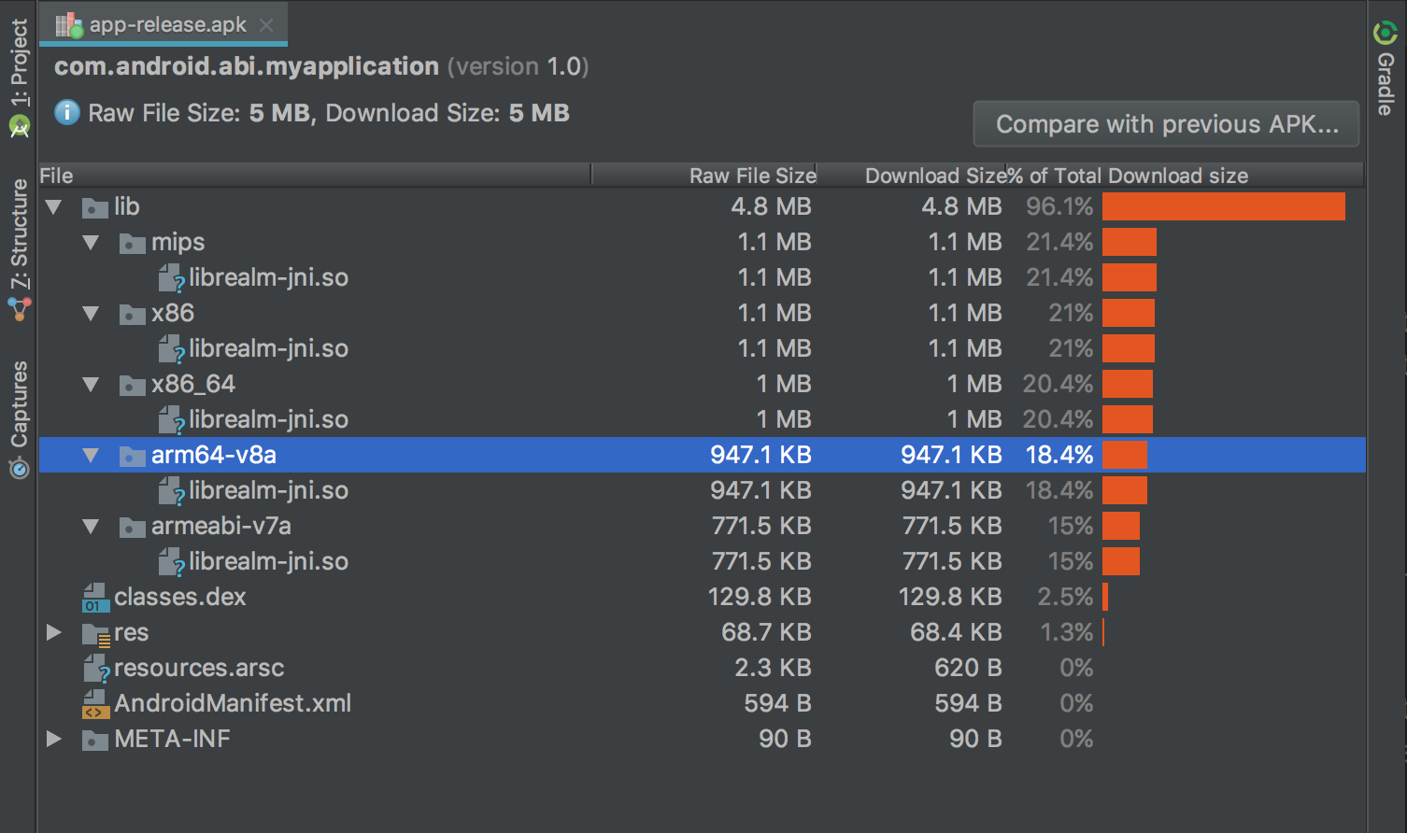Expand the META-INF folder

(x=54, y=739)
